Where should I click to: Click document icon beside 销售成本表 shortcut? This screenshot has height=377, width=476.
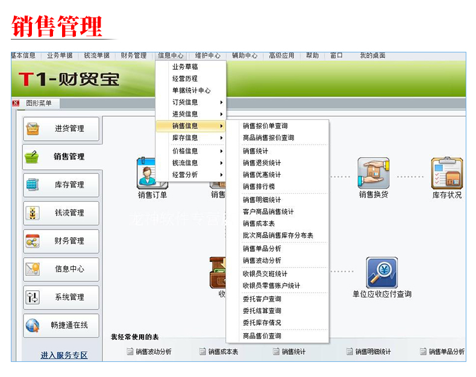click(x=202, y=352)
